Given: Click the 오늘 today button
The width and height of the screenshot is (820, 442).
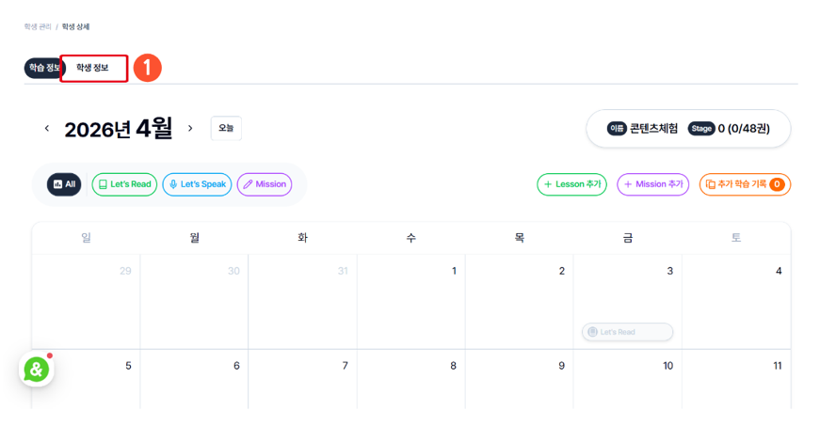Looking at the screenshot, I should pos(226,128).
